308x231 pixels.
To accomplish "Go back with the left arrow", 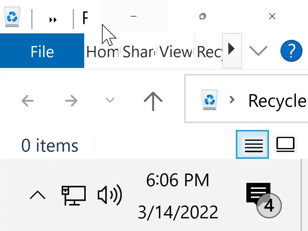I will (28, 100).
